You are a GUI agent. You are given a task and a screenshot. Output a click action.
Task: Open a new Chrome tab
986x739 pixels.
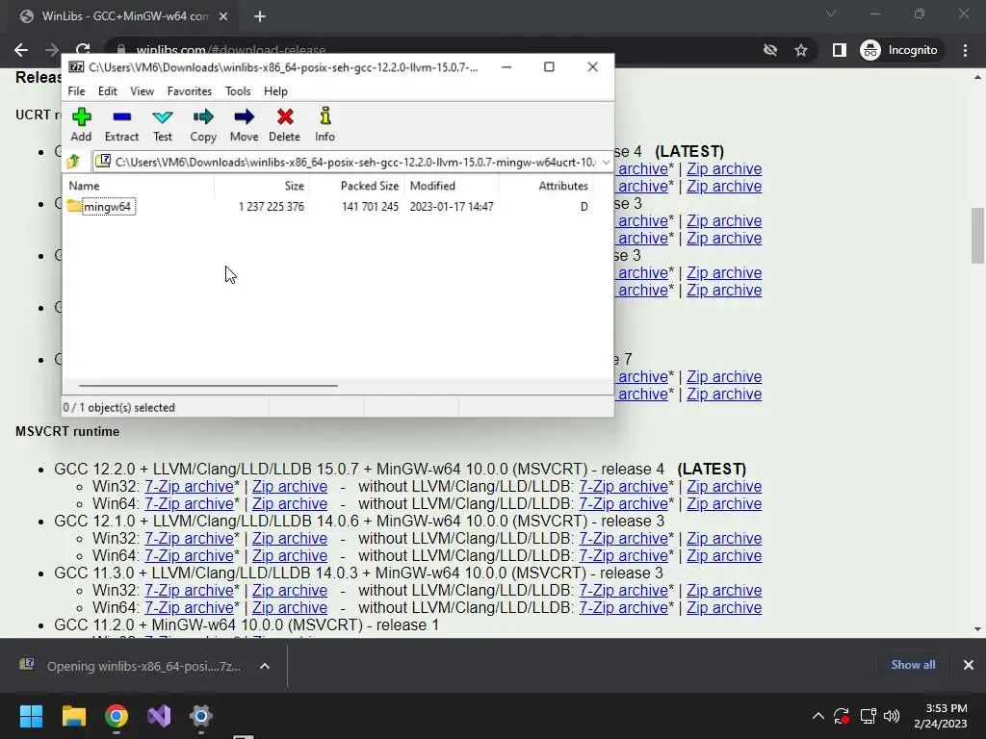click(x=260, y=16)
